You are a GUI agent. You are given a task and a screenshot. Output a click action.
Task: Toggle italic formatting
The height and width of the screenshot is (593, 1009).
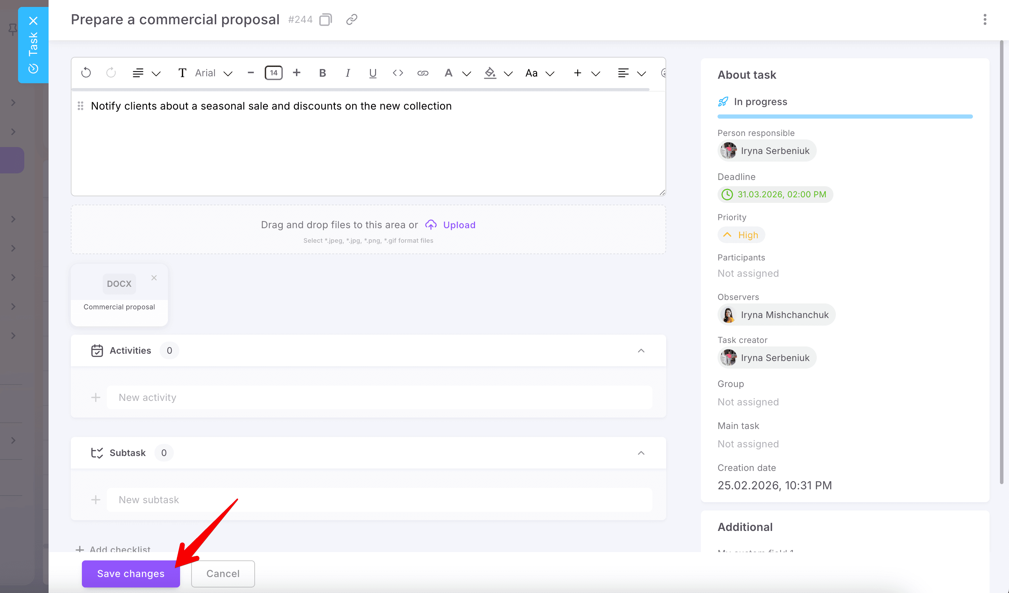348,73
